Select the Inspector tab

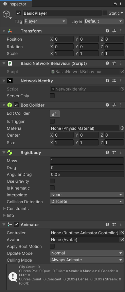tap(16, 4)
